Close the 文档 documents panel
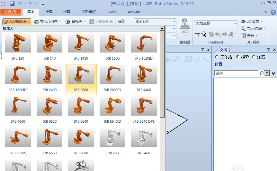 (274, 50)
